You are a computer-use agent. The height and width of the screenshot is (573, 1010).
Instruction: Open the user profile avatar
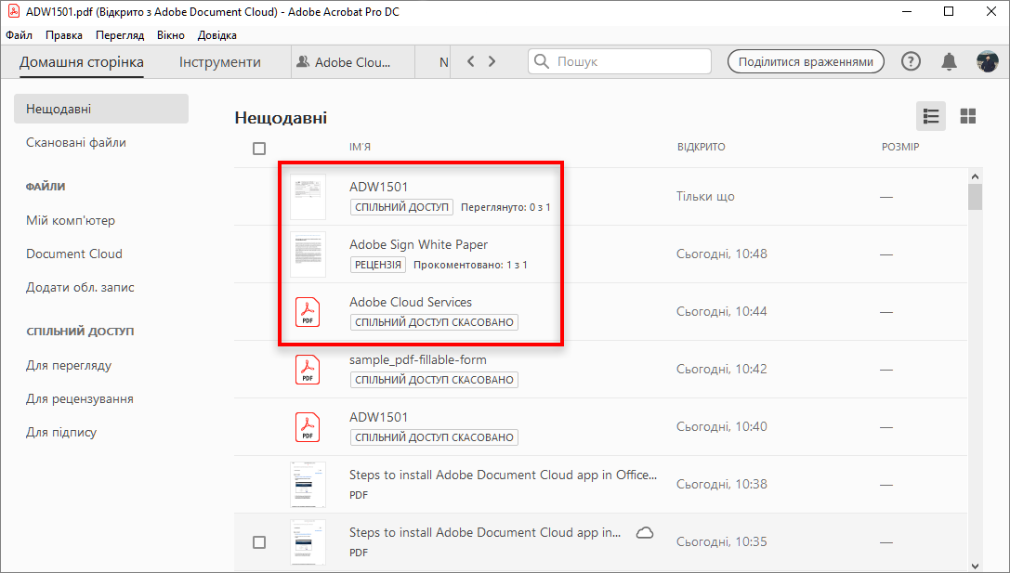pos(987,62)
